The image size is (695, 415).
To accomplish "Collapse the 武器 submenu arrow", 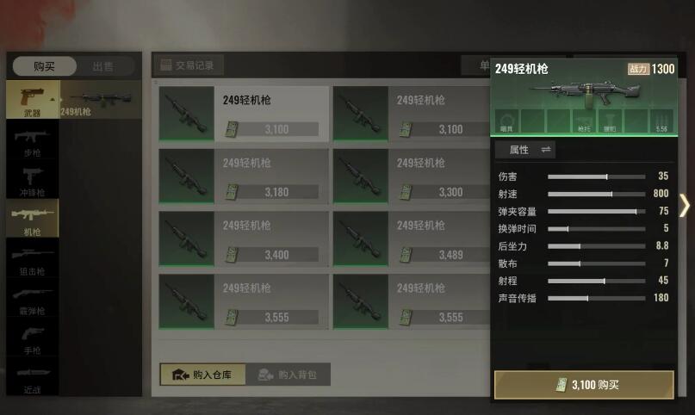I will (x=53, y=100).
